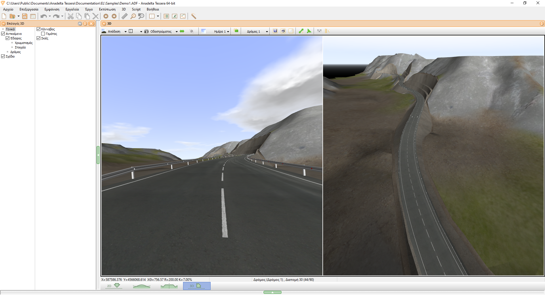Expand the Οδοστρώματος camera dropdown
Image resolution: width=545 pixels, height=295 pixels.
click(176, 31)
